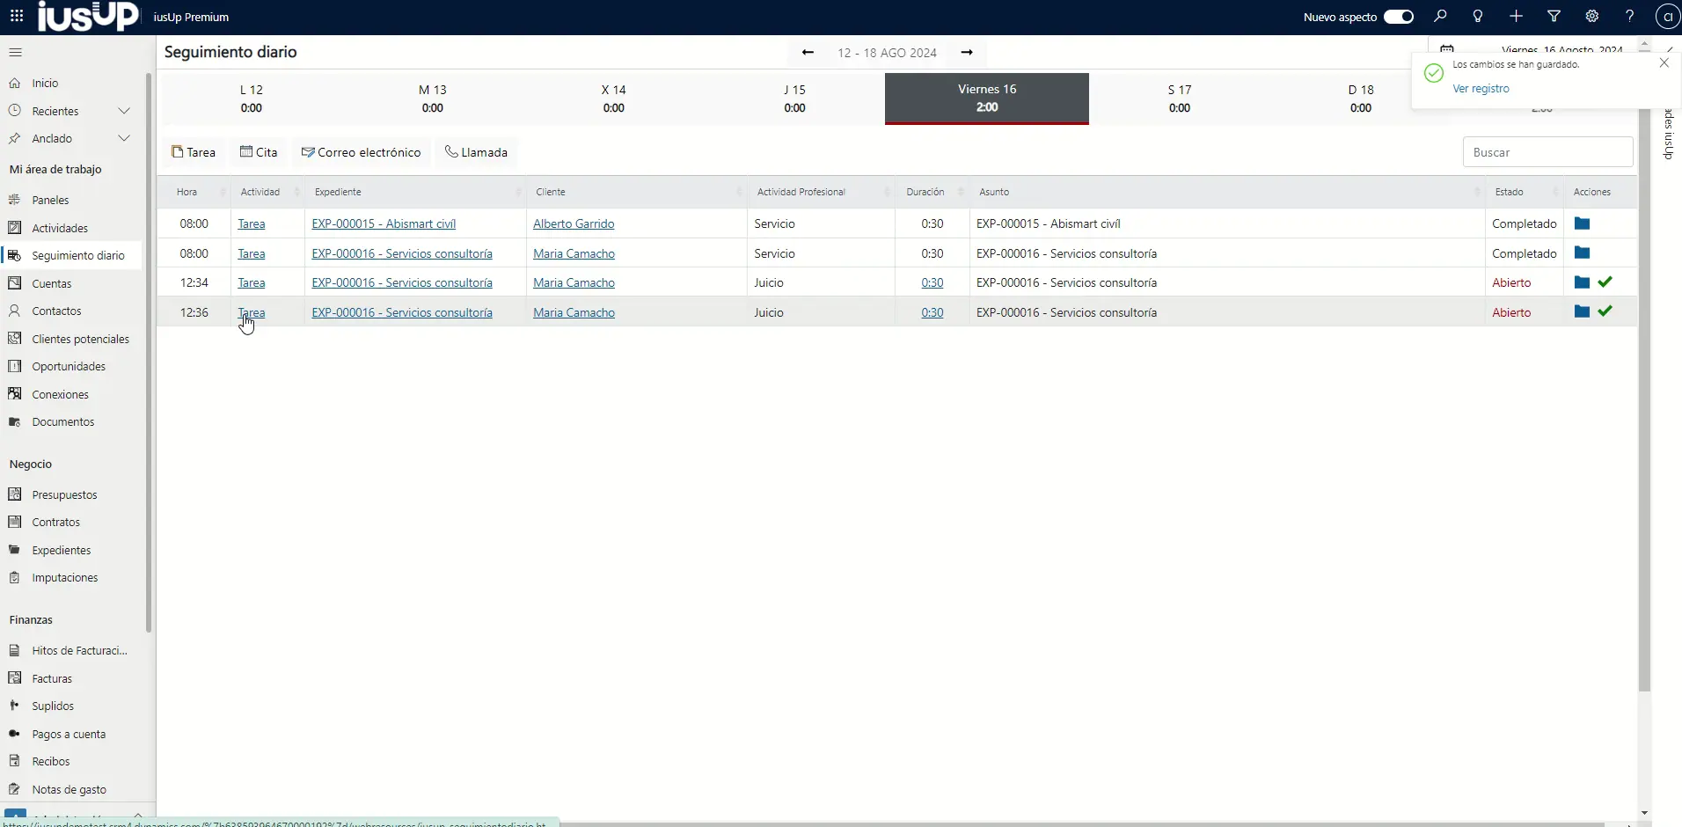Open the Alberto Garrido client link
This screenshot has height=827, width=1682.
tap(574, 223)
